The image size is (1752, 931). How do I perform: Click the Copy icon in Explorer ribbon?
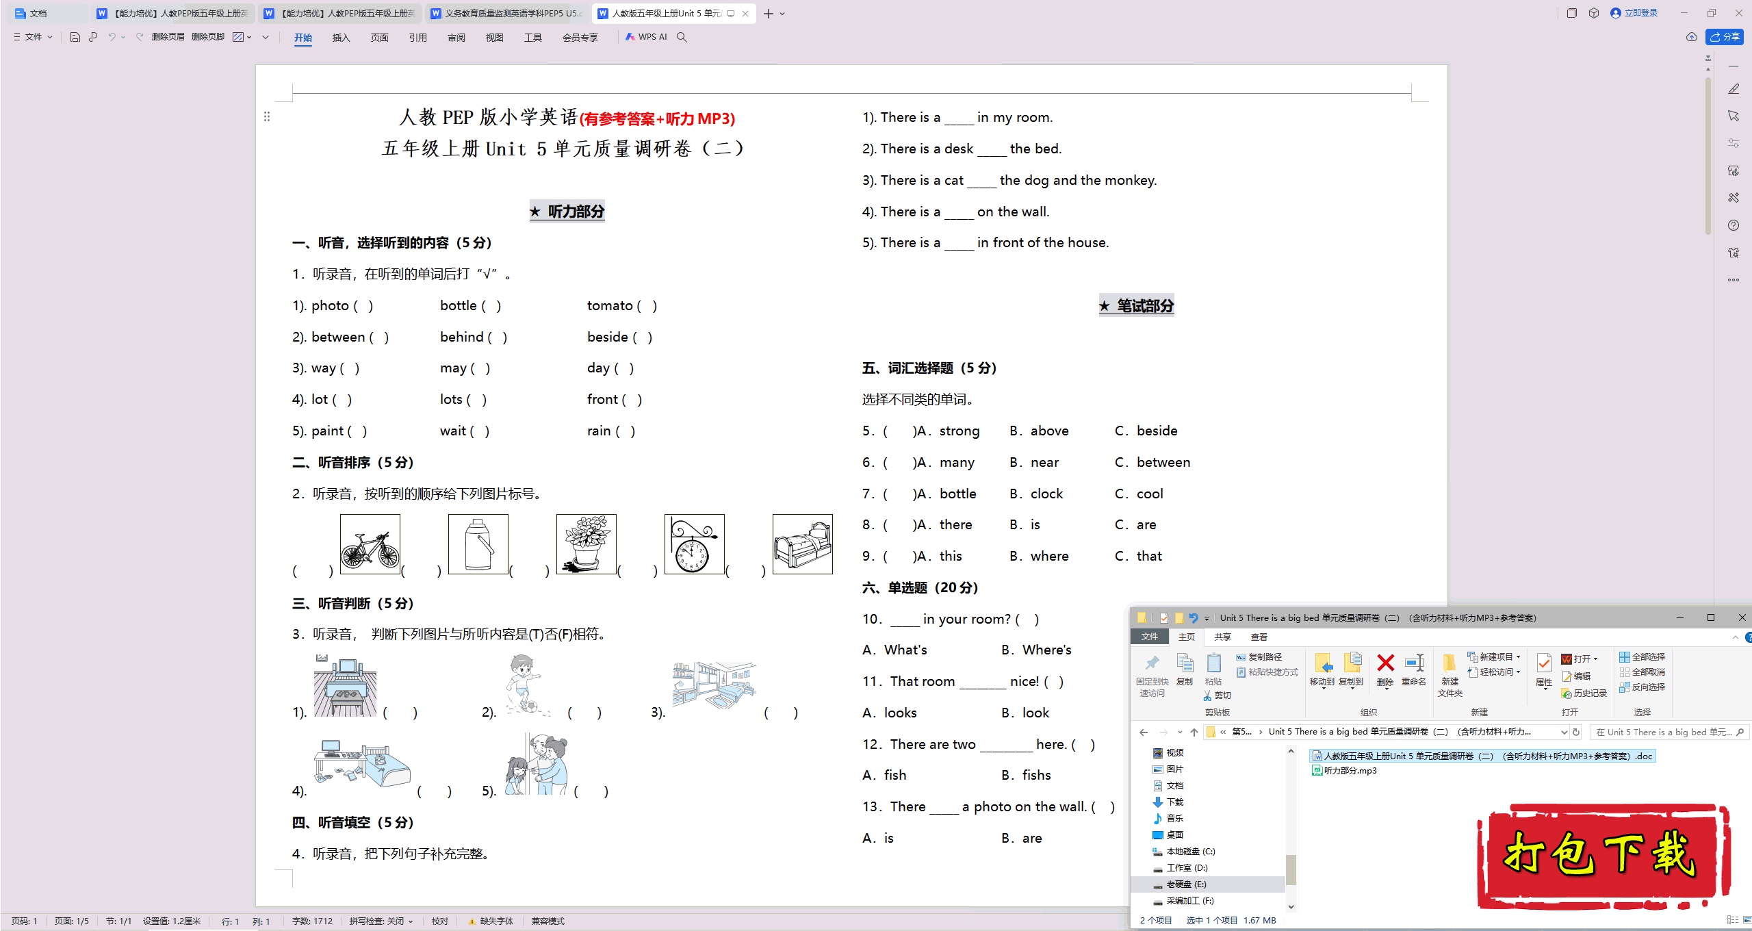point(1185,670)
